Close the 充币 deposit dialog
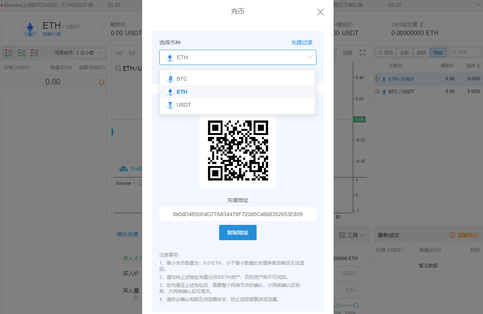The image size is (483, 314). point(321,12)
